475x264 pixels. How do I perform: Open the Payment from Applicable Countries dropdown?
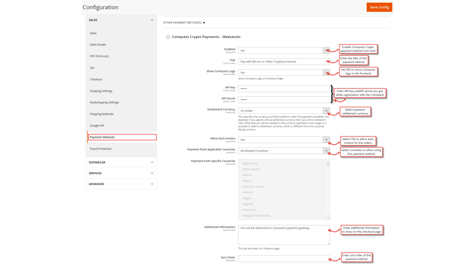click(326, 150)
